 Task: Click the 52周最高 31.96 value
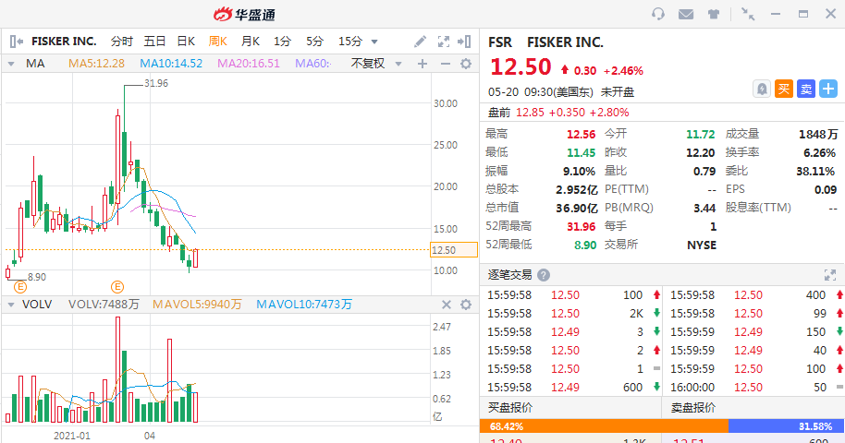pos(581,227)
